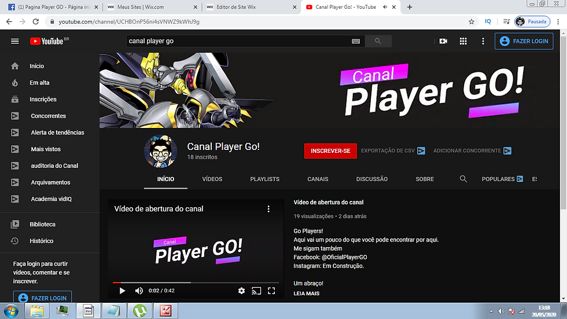Toggle video fullscreen mode
This screenshot has width=567, height=319.
(271, 291)
